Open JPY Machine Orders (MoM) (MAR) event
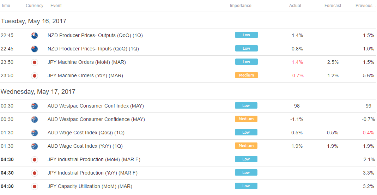377x195 pixels. (x=86, y=62)
